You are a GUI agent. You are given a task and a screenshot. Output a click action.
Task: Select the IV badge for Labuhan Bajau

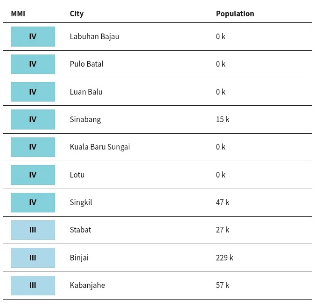point(33,36)
